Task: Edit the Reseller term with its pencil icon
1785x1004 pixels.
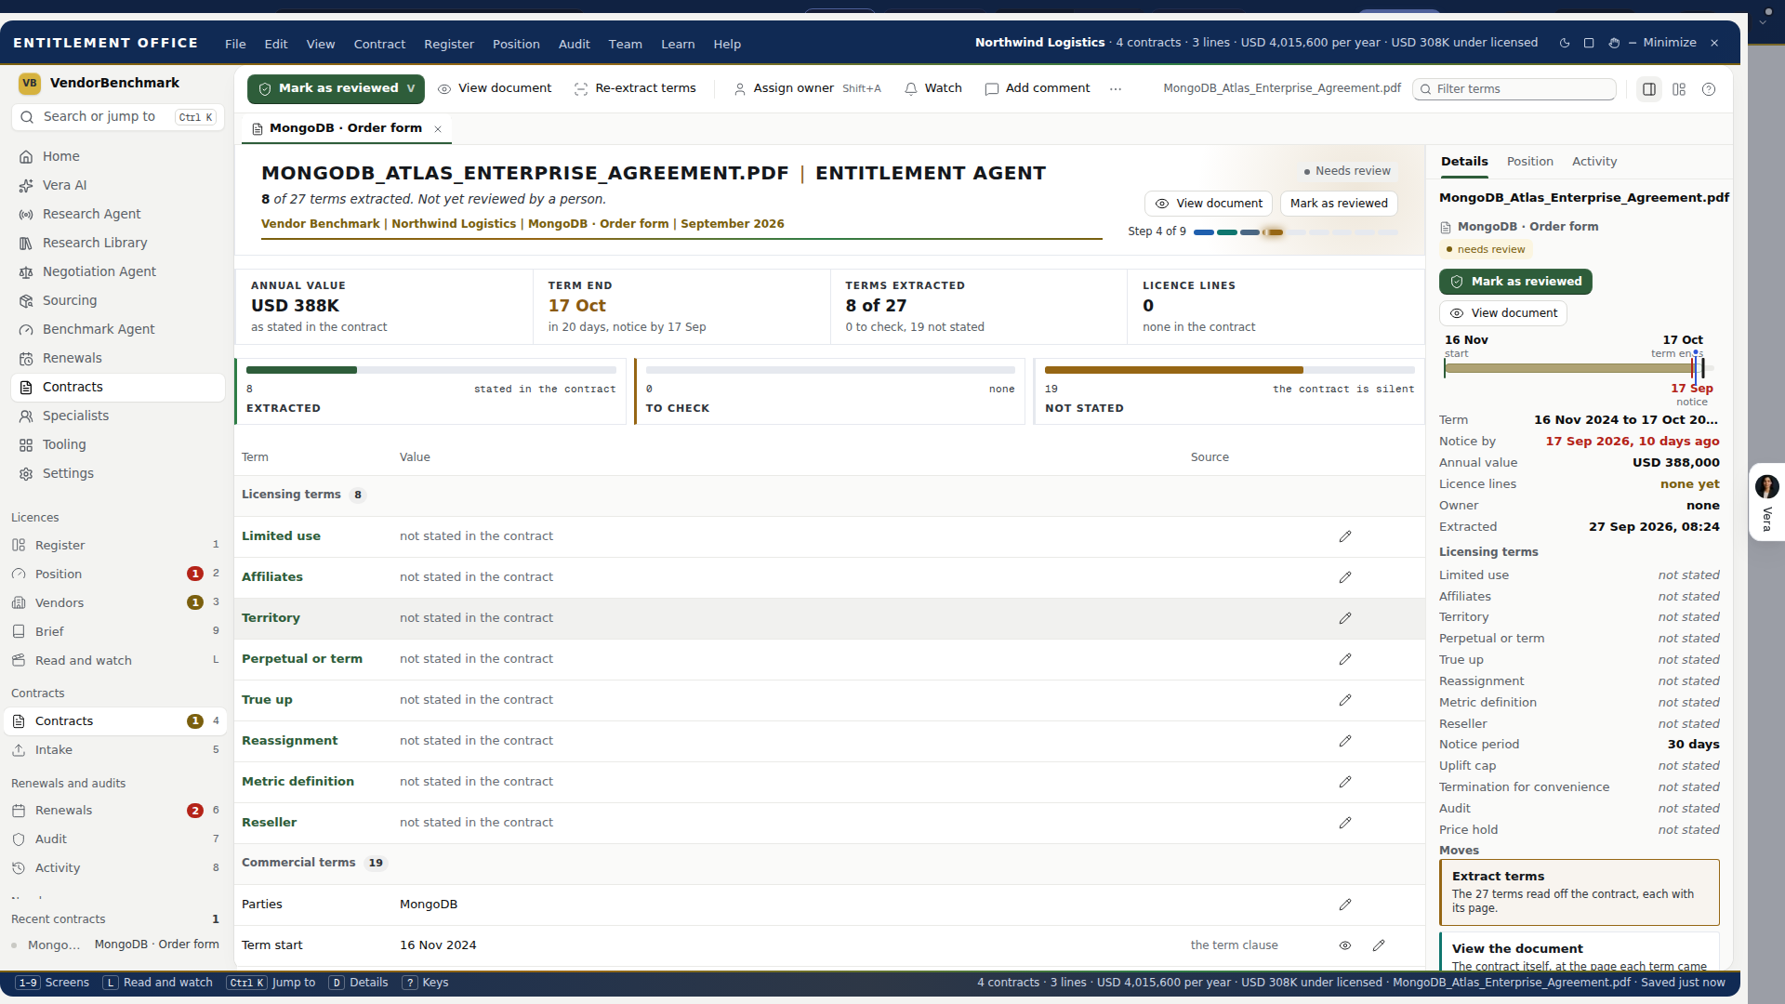Action: coord(1345,823)
